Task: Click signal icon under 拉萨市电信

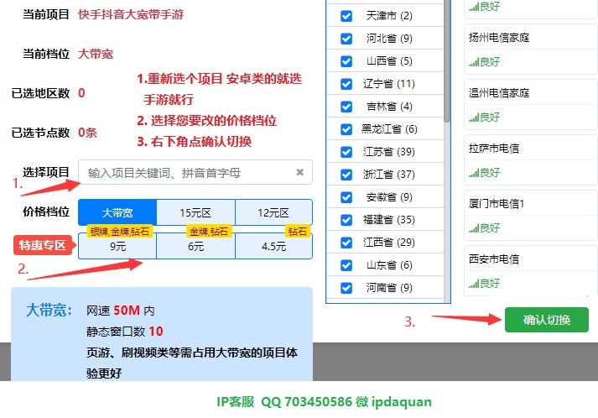Action: [x=474, y=173]
